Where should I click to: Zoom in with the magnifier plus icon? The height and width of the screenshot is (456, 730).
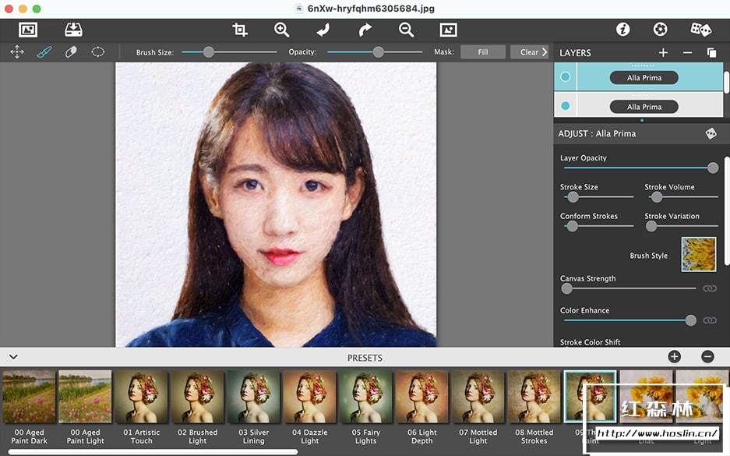pyautogui.click(x=281, y=30)
